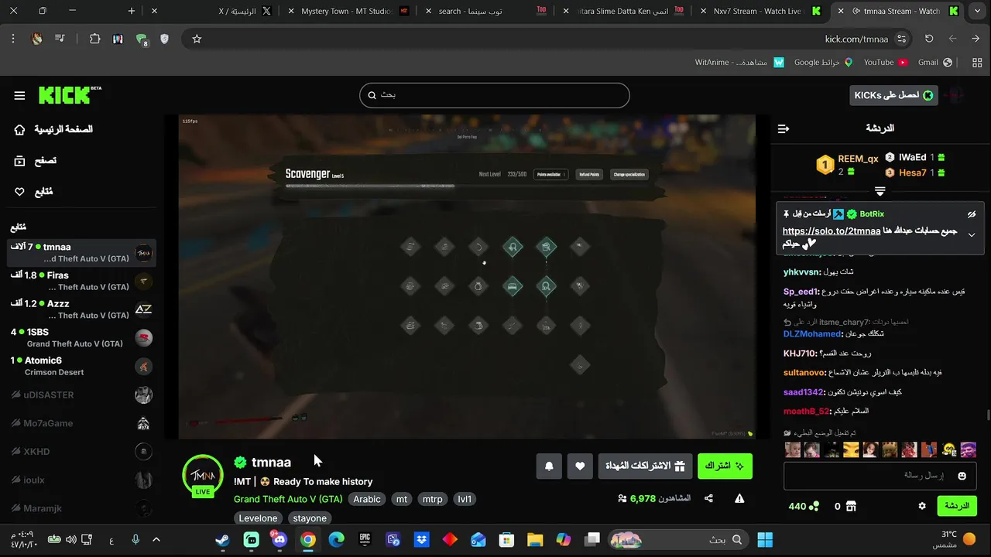Open chat settings gear
This screenshot has height=557, width=991.
click(922, 506)
